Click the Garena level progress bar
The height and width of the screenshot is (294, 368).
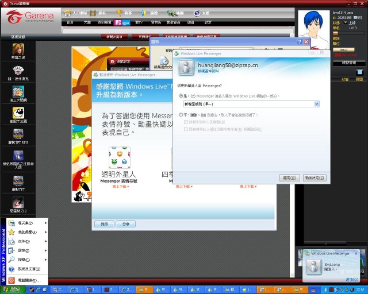[349, 33]
